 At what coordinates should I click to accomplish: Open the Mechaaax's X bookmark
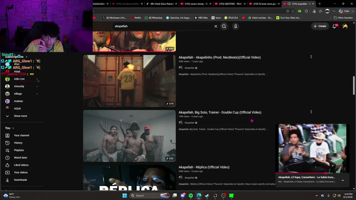click(114, 18)
